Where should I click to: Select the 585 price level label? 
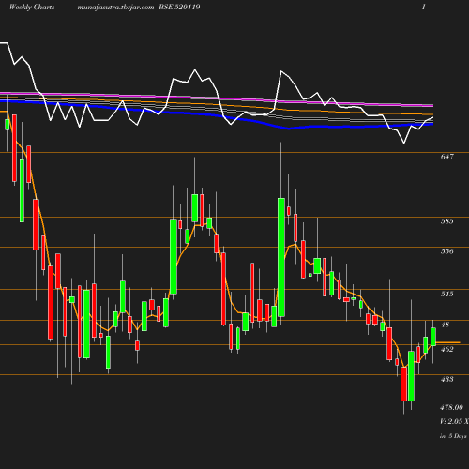click(447, 221)
